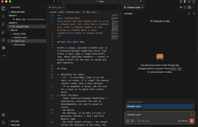Viewport: 198px width, 127px height.
Task: Send the message with orange arrow button
Action: (192, 121)
